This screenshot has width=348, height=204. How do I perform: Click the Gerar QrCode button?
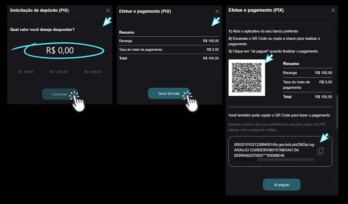pos(169,93)
